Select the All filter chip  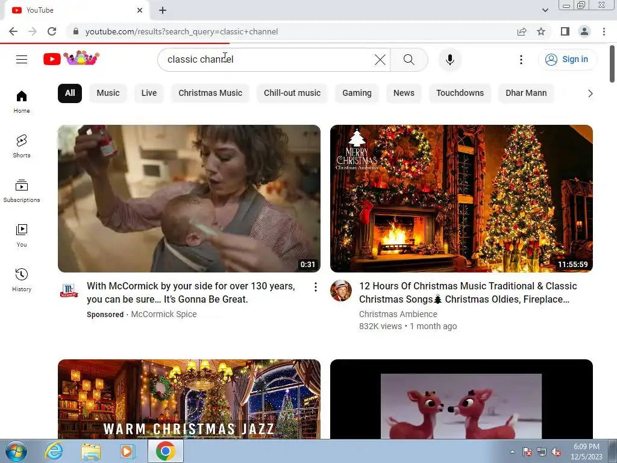click(x=70, y=93)
